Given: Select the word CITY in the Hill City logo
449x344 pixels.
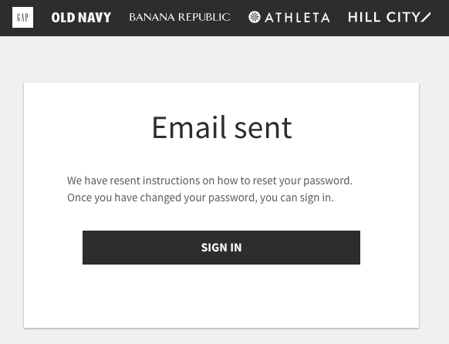Looking at the screenshot, I should point(403,17).
